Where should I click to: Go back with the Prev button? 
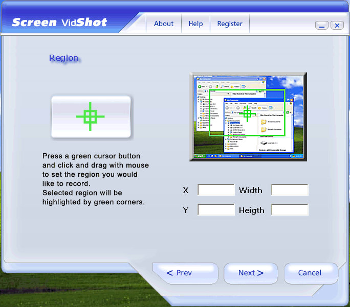pos(185,273)
